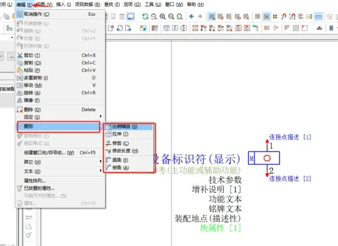The image size is (338, 246).
Task: Click the zoom in magnifier icon
Action: [162, 16]
